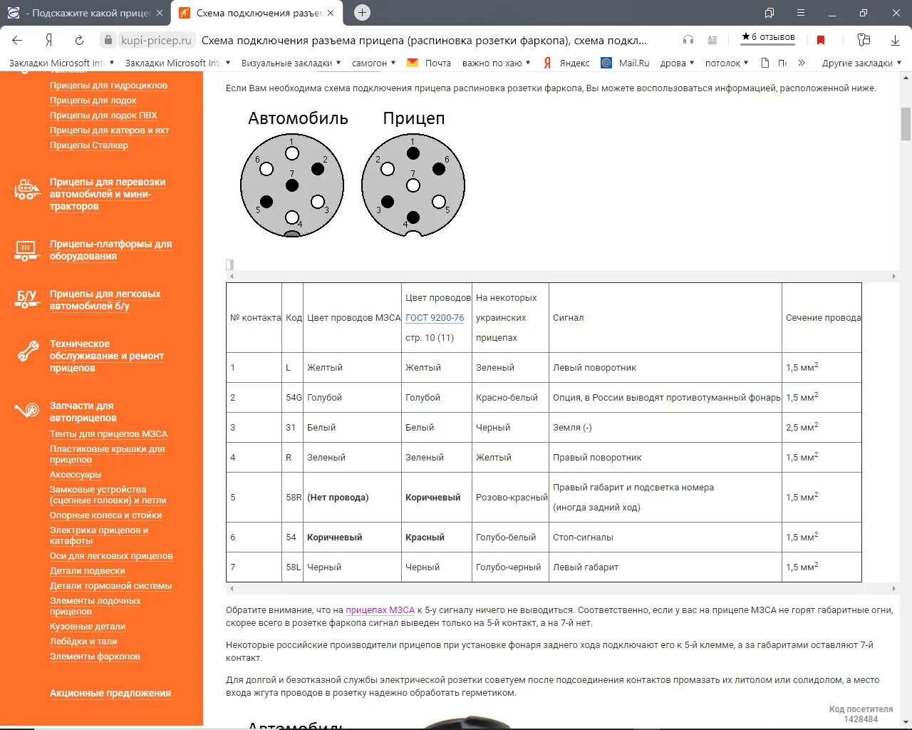This screenshot has height=730, width=912.
Task: Open the Почта bookmark
Action: tap(429, 63)
